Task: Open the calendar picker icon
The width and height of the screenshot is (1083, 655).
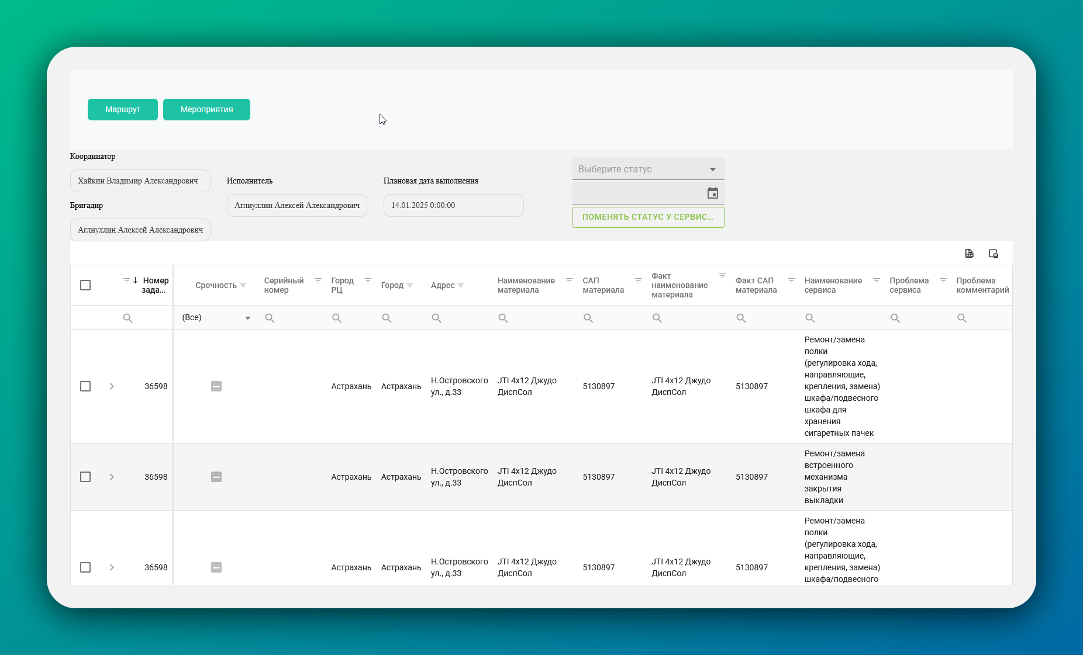Action: [712, 193]
